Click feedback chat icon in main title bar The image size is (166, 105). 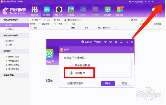[149, 2]
